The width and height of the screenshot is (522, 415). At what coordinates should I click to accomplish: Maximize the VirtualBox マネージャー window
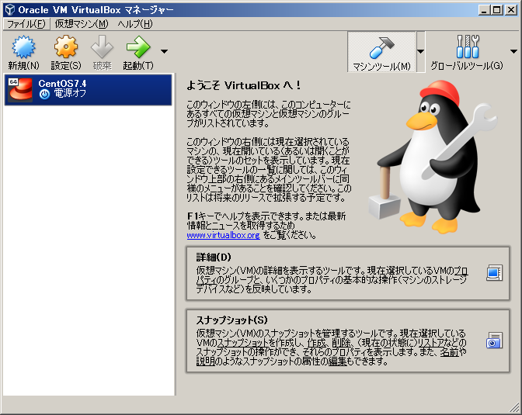(x=496, y=9)
